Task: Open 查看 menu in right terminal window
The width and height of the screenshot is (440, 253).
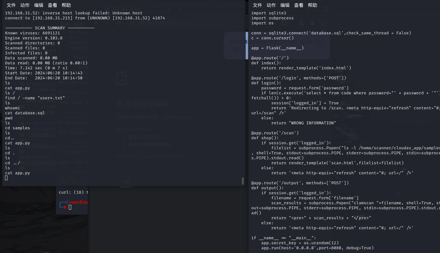Action: point(299,5)
